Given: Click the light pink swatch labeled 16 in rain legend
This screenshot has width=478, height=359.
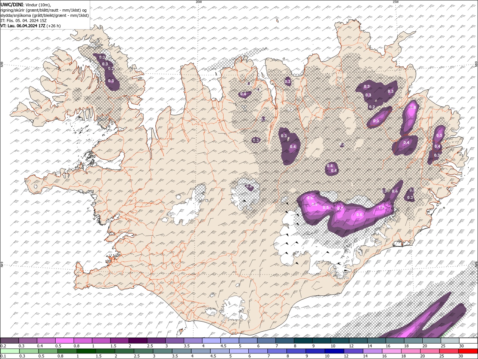Looking at the screenshot, I should (392, 351).
